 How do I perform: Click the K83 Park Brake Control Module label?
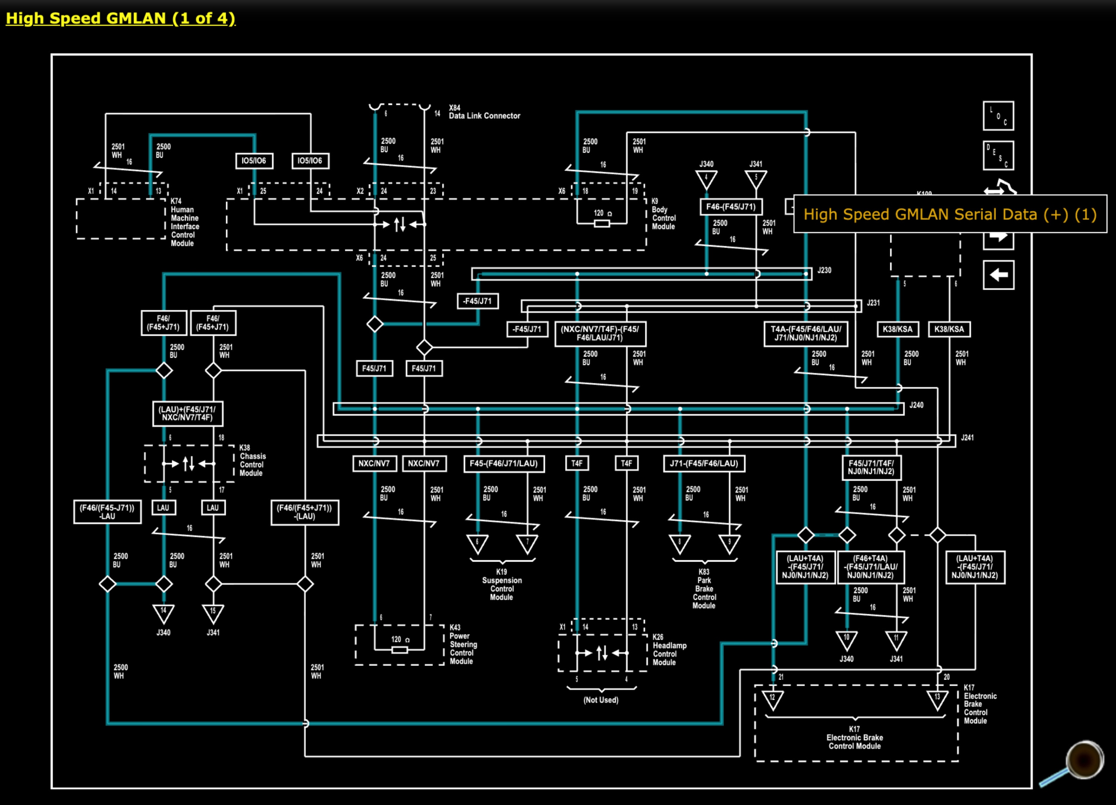click(x=704, y=589)
